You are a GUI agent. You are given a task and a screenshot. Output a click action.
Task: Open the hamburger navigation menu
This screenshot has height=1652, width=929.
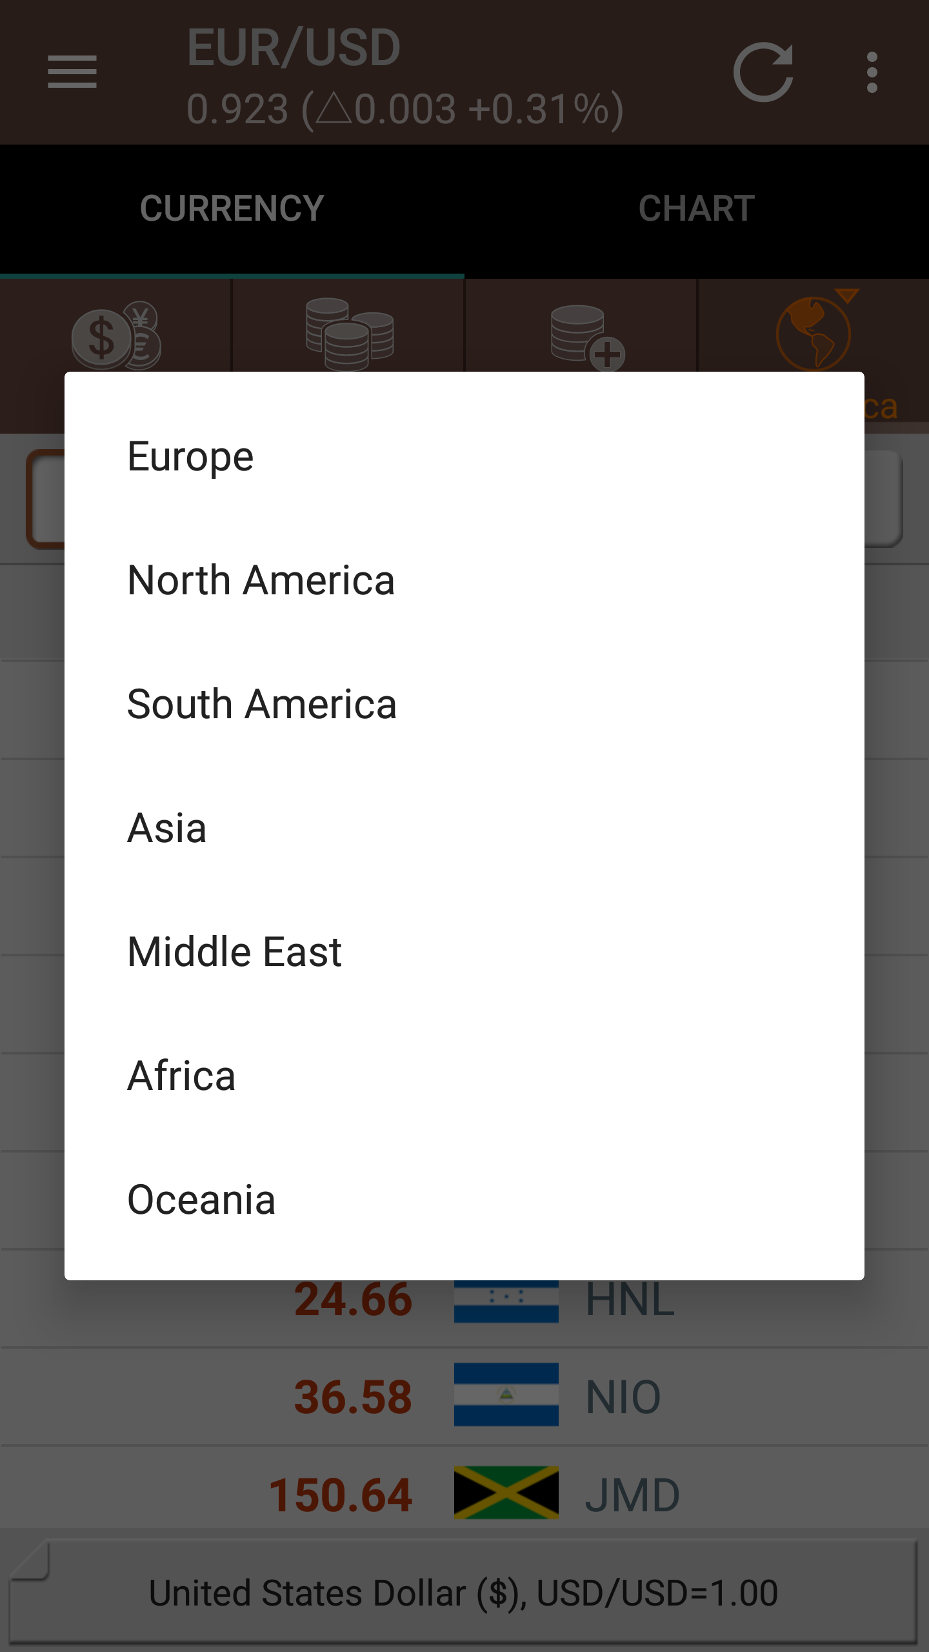(72, 72)
